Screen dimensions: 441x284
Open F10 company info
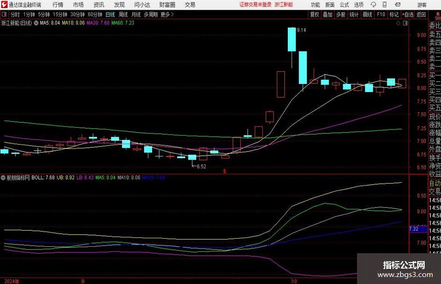[x=381, y=14]
